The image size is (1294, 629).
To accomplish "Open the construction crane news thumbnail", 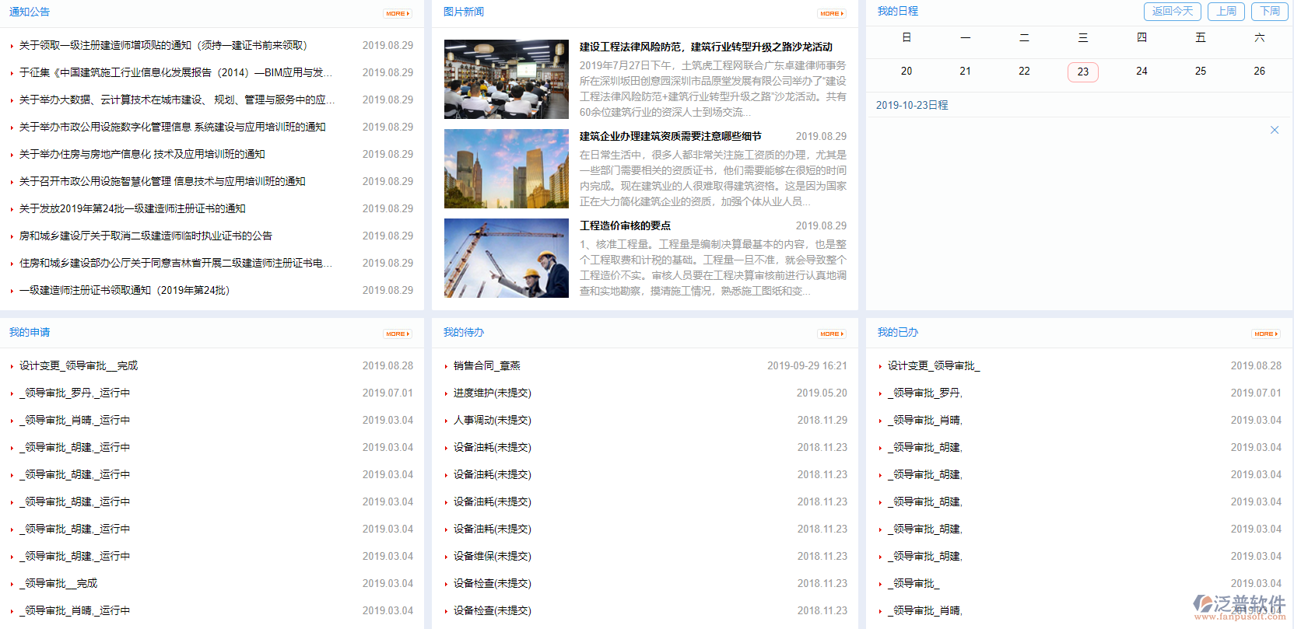I will (506, 258).
